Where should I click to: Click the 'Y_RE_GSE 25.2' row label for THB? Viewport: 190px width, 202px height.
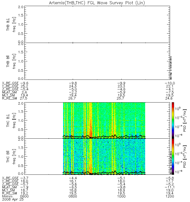click(15, 86)
